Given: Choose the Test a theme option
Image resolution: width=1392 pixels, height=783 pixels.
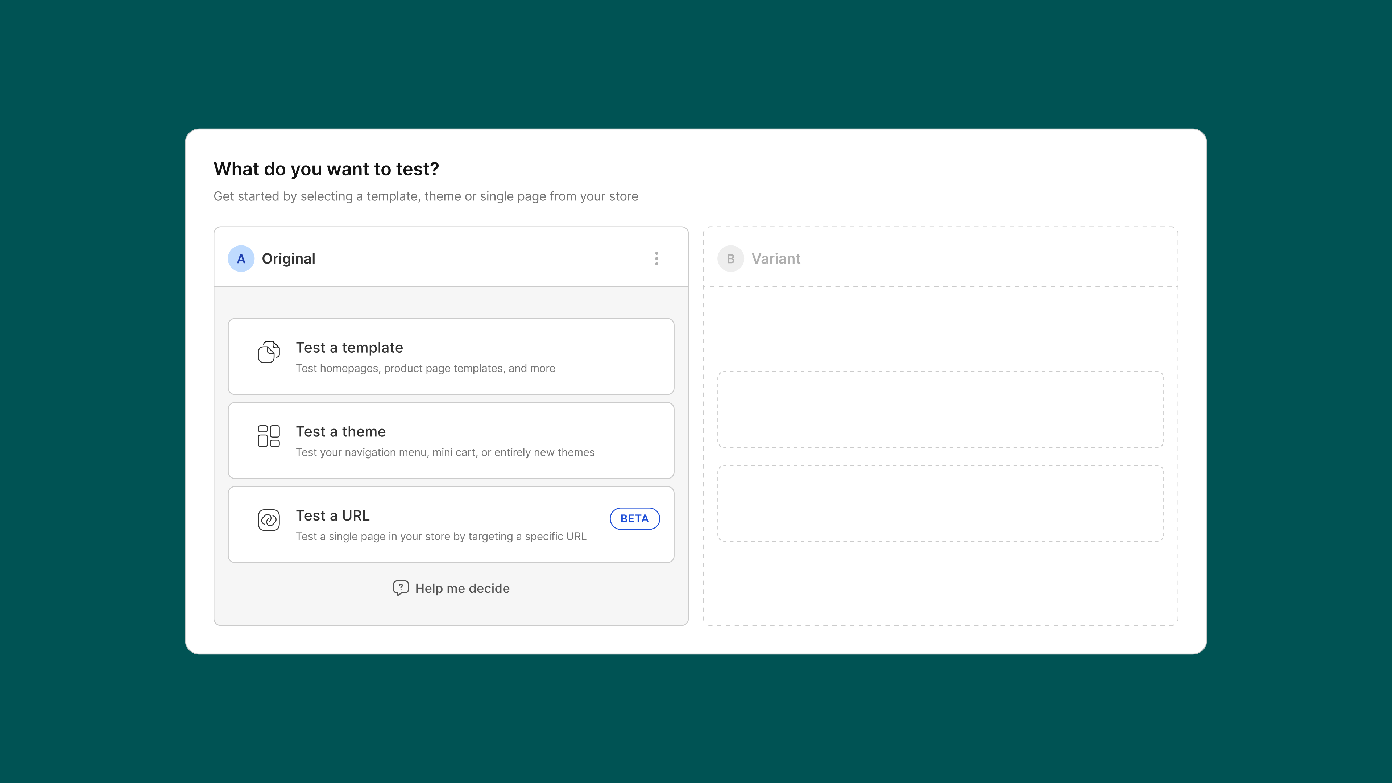Looking at the screenshot, I should pos(451,440).
